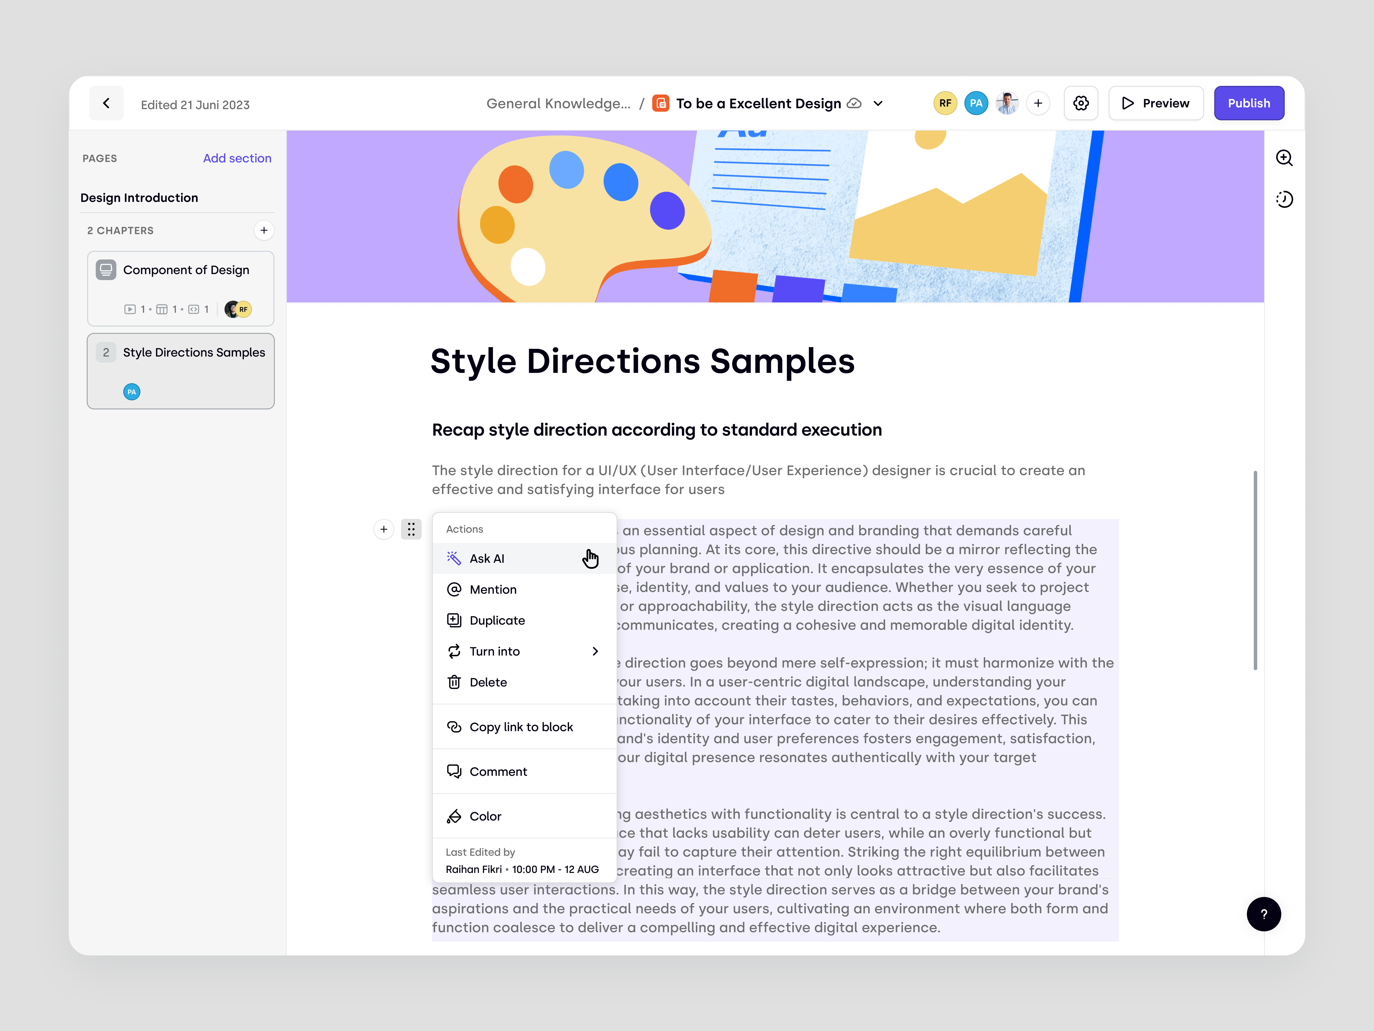Insert a new block with the plus icon
The width and height of the screenshot is (1374, 1031).
(384, 529)
